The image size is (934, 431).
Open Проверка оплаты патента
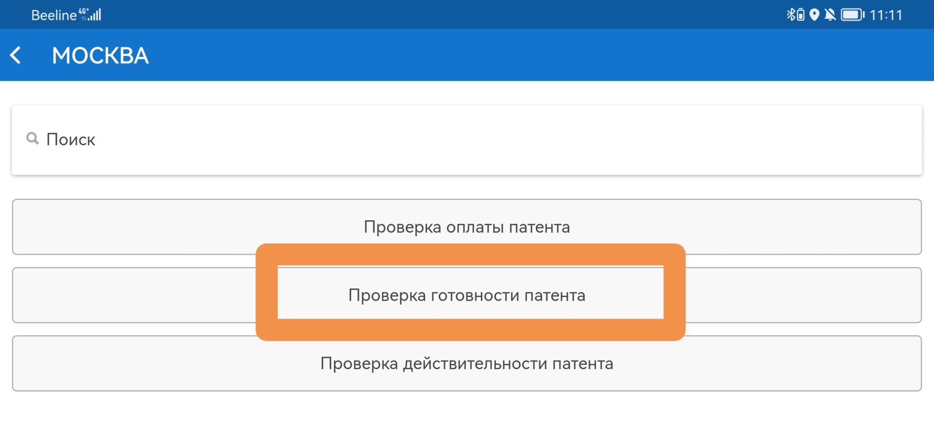pos(467,227)
